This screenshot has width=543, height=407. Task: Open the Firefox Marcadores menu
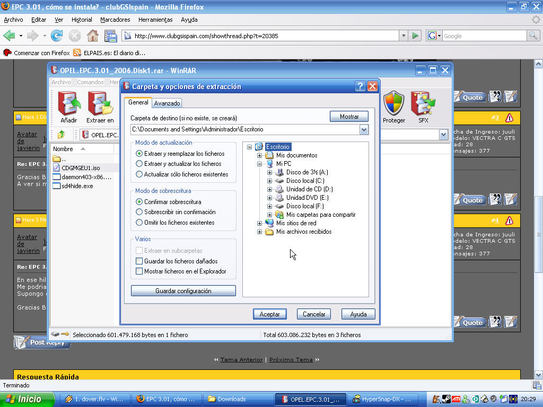(115, 20)
